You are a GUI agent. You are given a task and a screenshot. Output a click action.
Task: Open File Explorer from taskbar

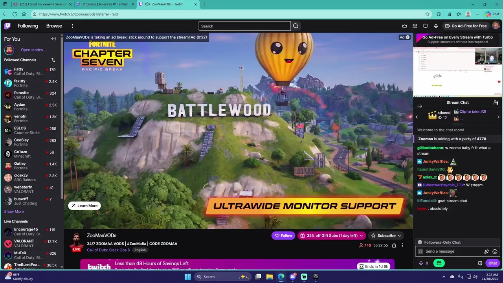pos(270,277)
